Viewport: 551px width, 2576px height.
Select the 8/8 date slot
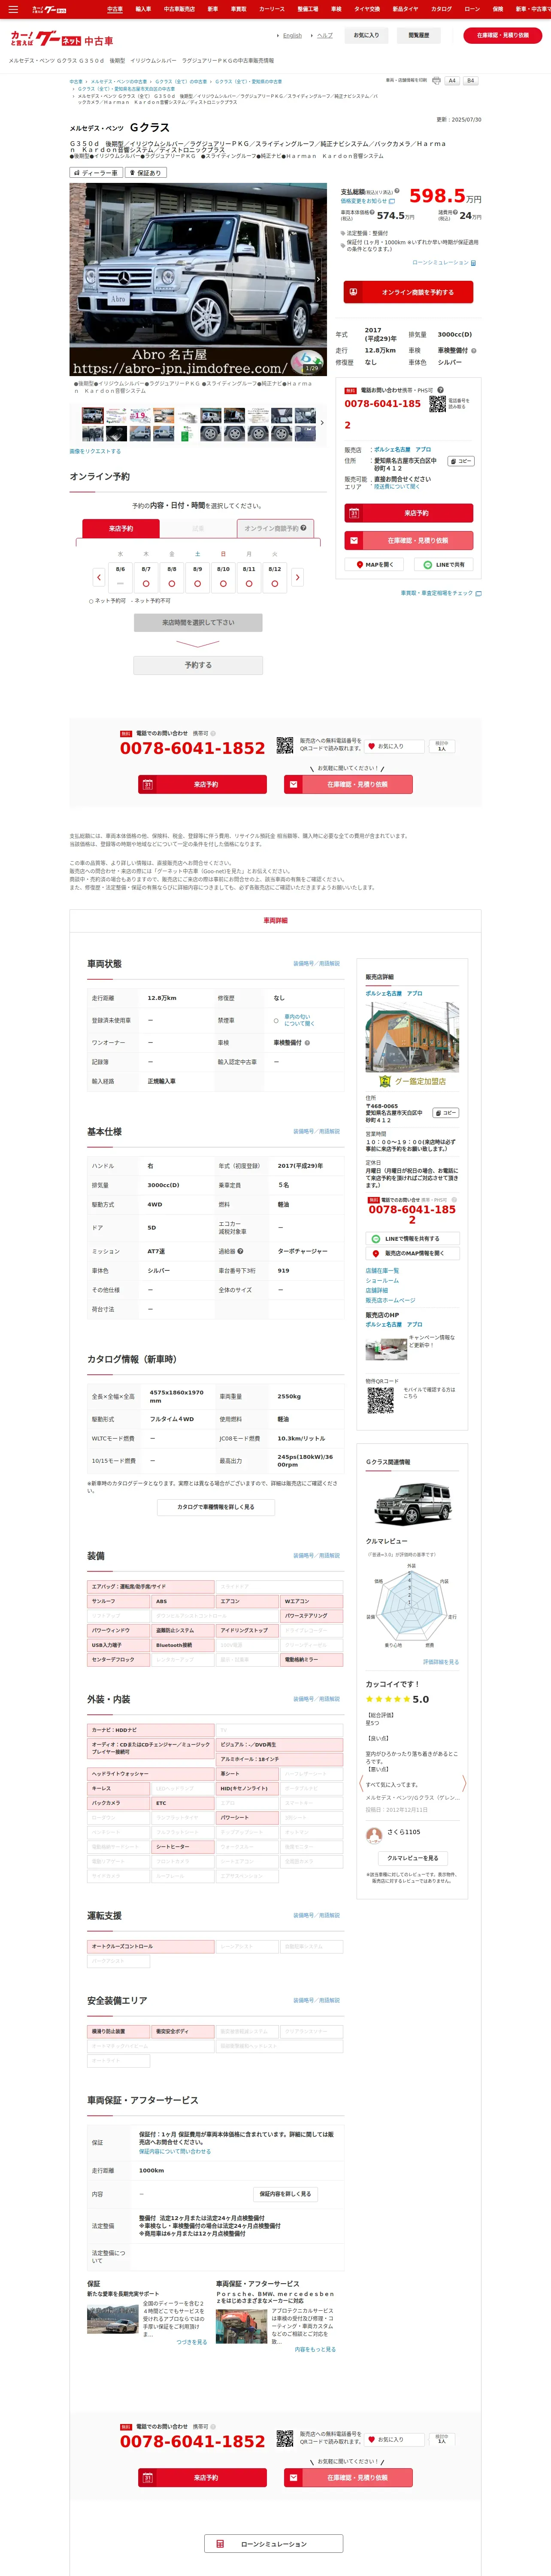point(172,577)
